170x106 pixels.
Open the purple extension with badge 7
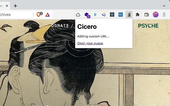tap(87, 15)
